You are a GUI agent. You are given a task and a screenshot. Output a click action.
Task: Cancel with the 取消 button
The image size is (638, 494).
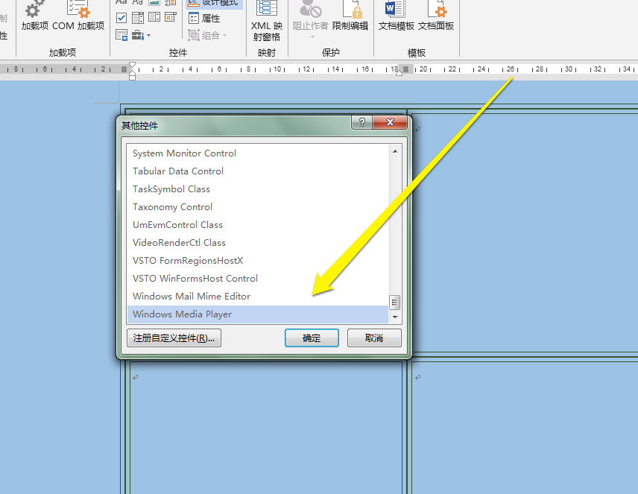click(x=374, y=338)
